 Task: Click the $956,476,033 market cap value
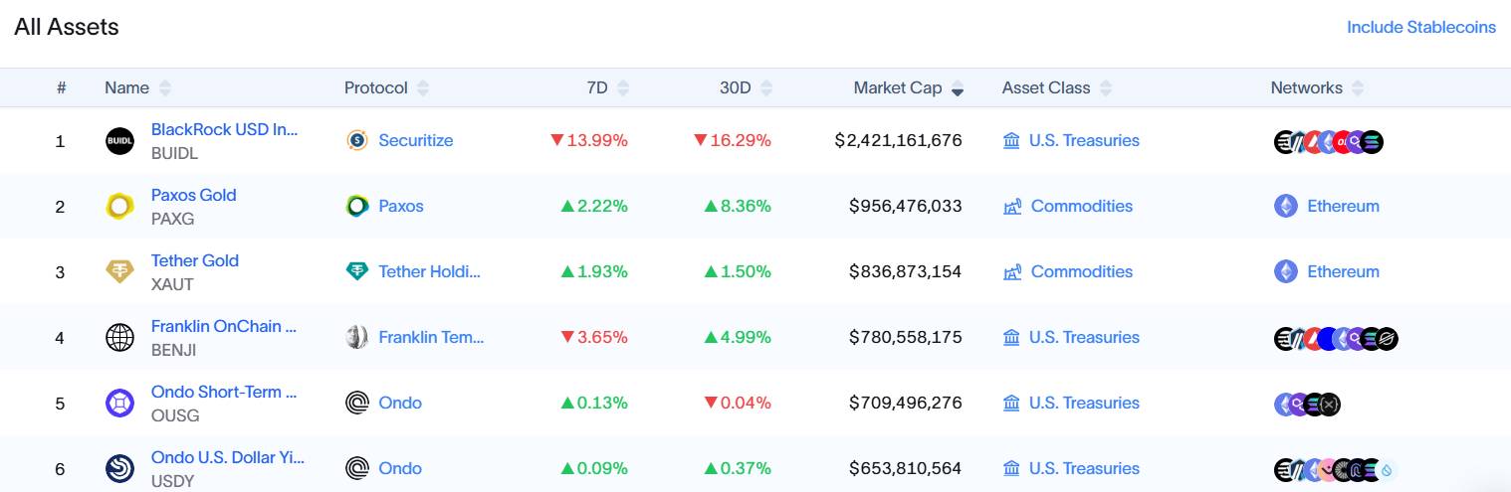pos(905,206)
